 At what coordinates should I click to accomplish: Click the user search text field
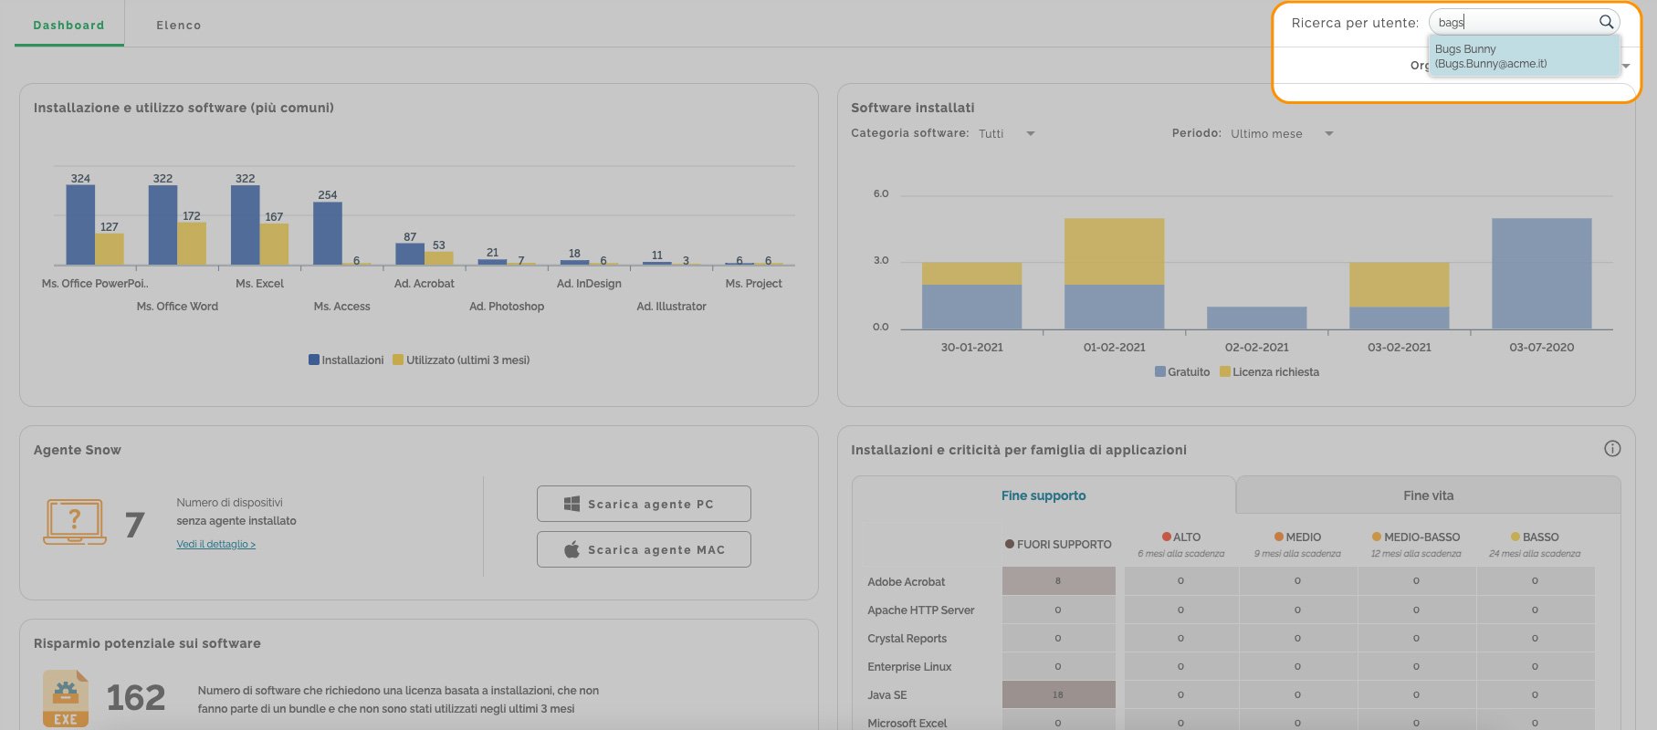1515,22
